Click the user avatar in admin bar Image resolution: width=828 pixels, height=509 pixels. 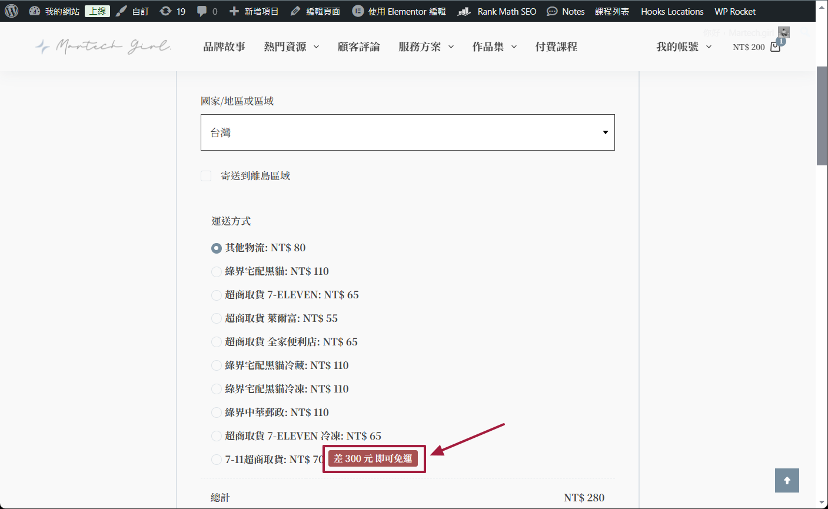tap(783, 32)
